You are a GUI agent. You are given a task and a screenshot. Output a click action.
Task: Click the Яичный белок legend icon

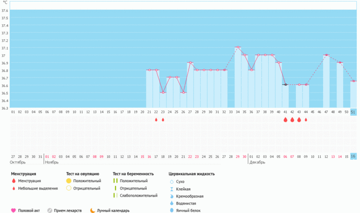coord(171,211)
